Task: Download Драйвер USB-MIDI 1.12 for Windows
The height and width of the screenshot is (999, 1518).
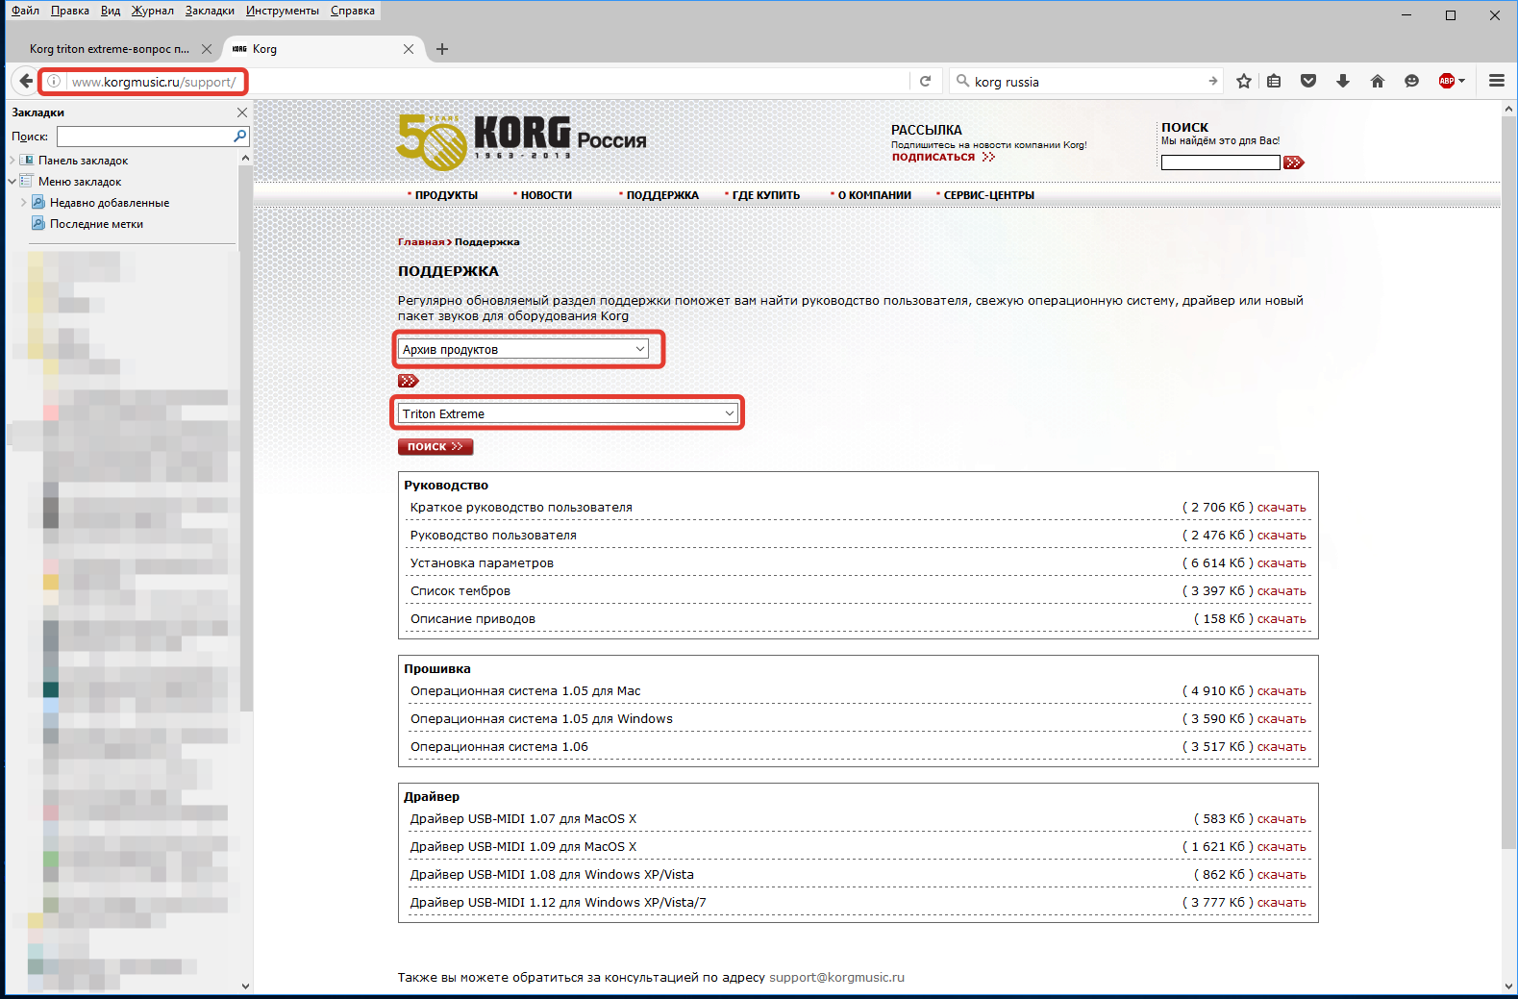Action: (1282, 903)
